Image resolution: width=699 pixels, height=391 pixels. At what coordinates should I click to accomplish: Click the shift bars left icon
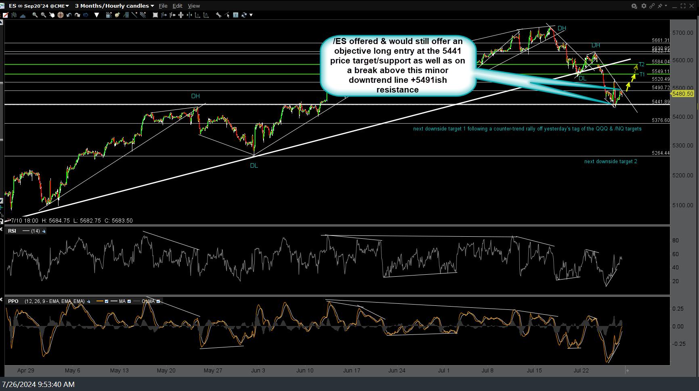click(172, 15)
